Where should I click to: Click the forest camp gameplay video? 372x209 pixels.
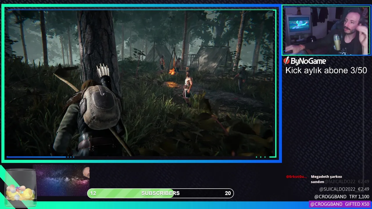(141, 83)
